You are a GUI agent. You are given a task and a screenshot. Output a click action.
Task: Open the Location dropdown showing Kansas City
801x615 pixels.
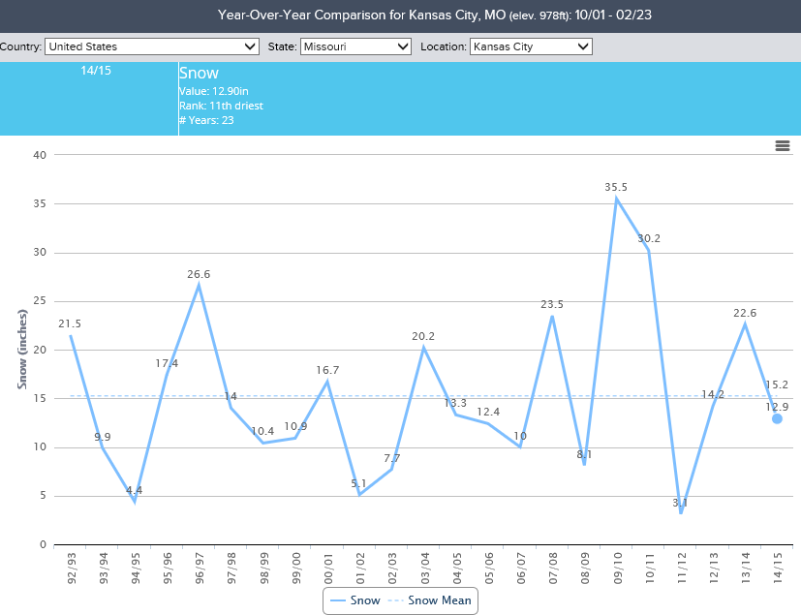531,46
